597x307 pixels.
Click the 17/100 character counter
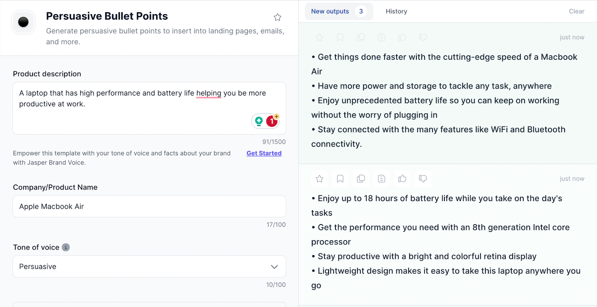(x=276, y=225)
